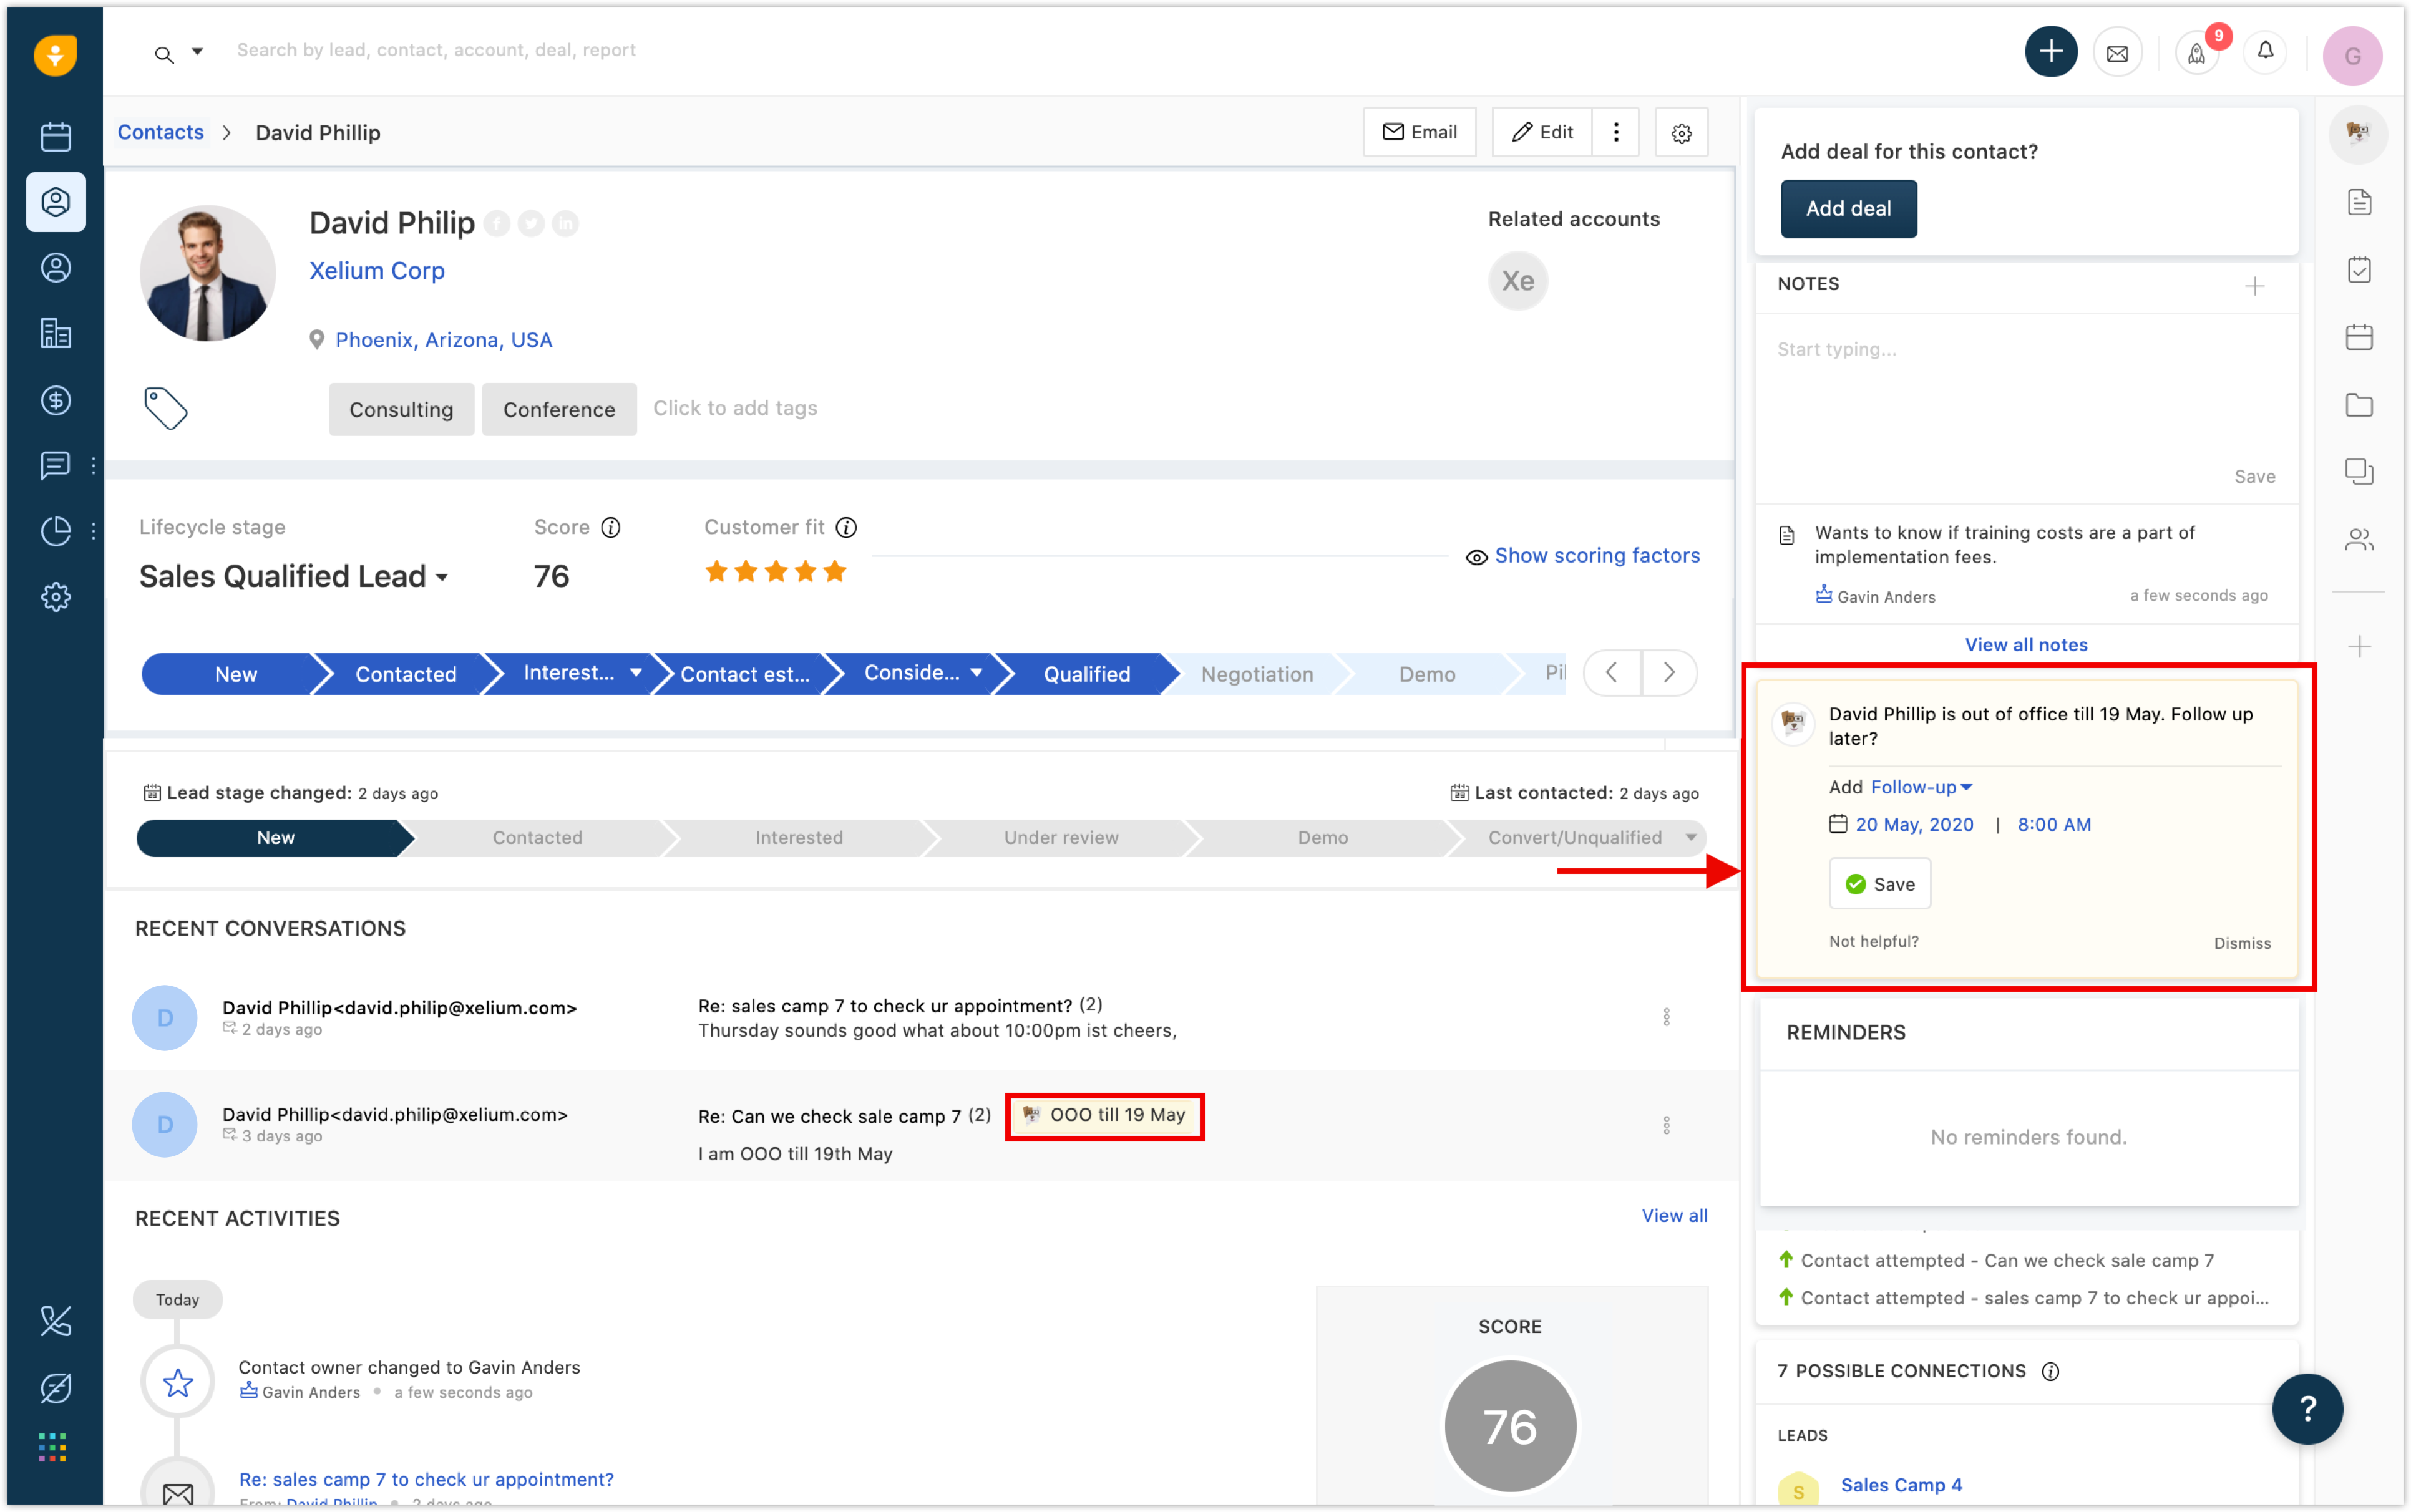Open the deals dollar icon in sidebar
This screenshot has width=2411, height=1512.
56,400
